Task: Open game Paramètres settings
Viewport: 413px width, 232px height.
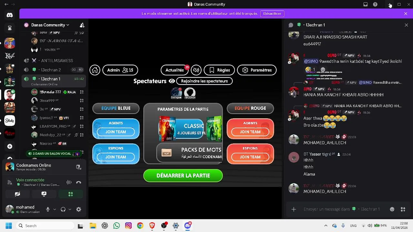Action: click(257, 70)
